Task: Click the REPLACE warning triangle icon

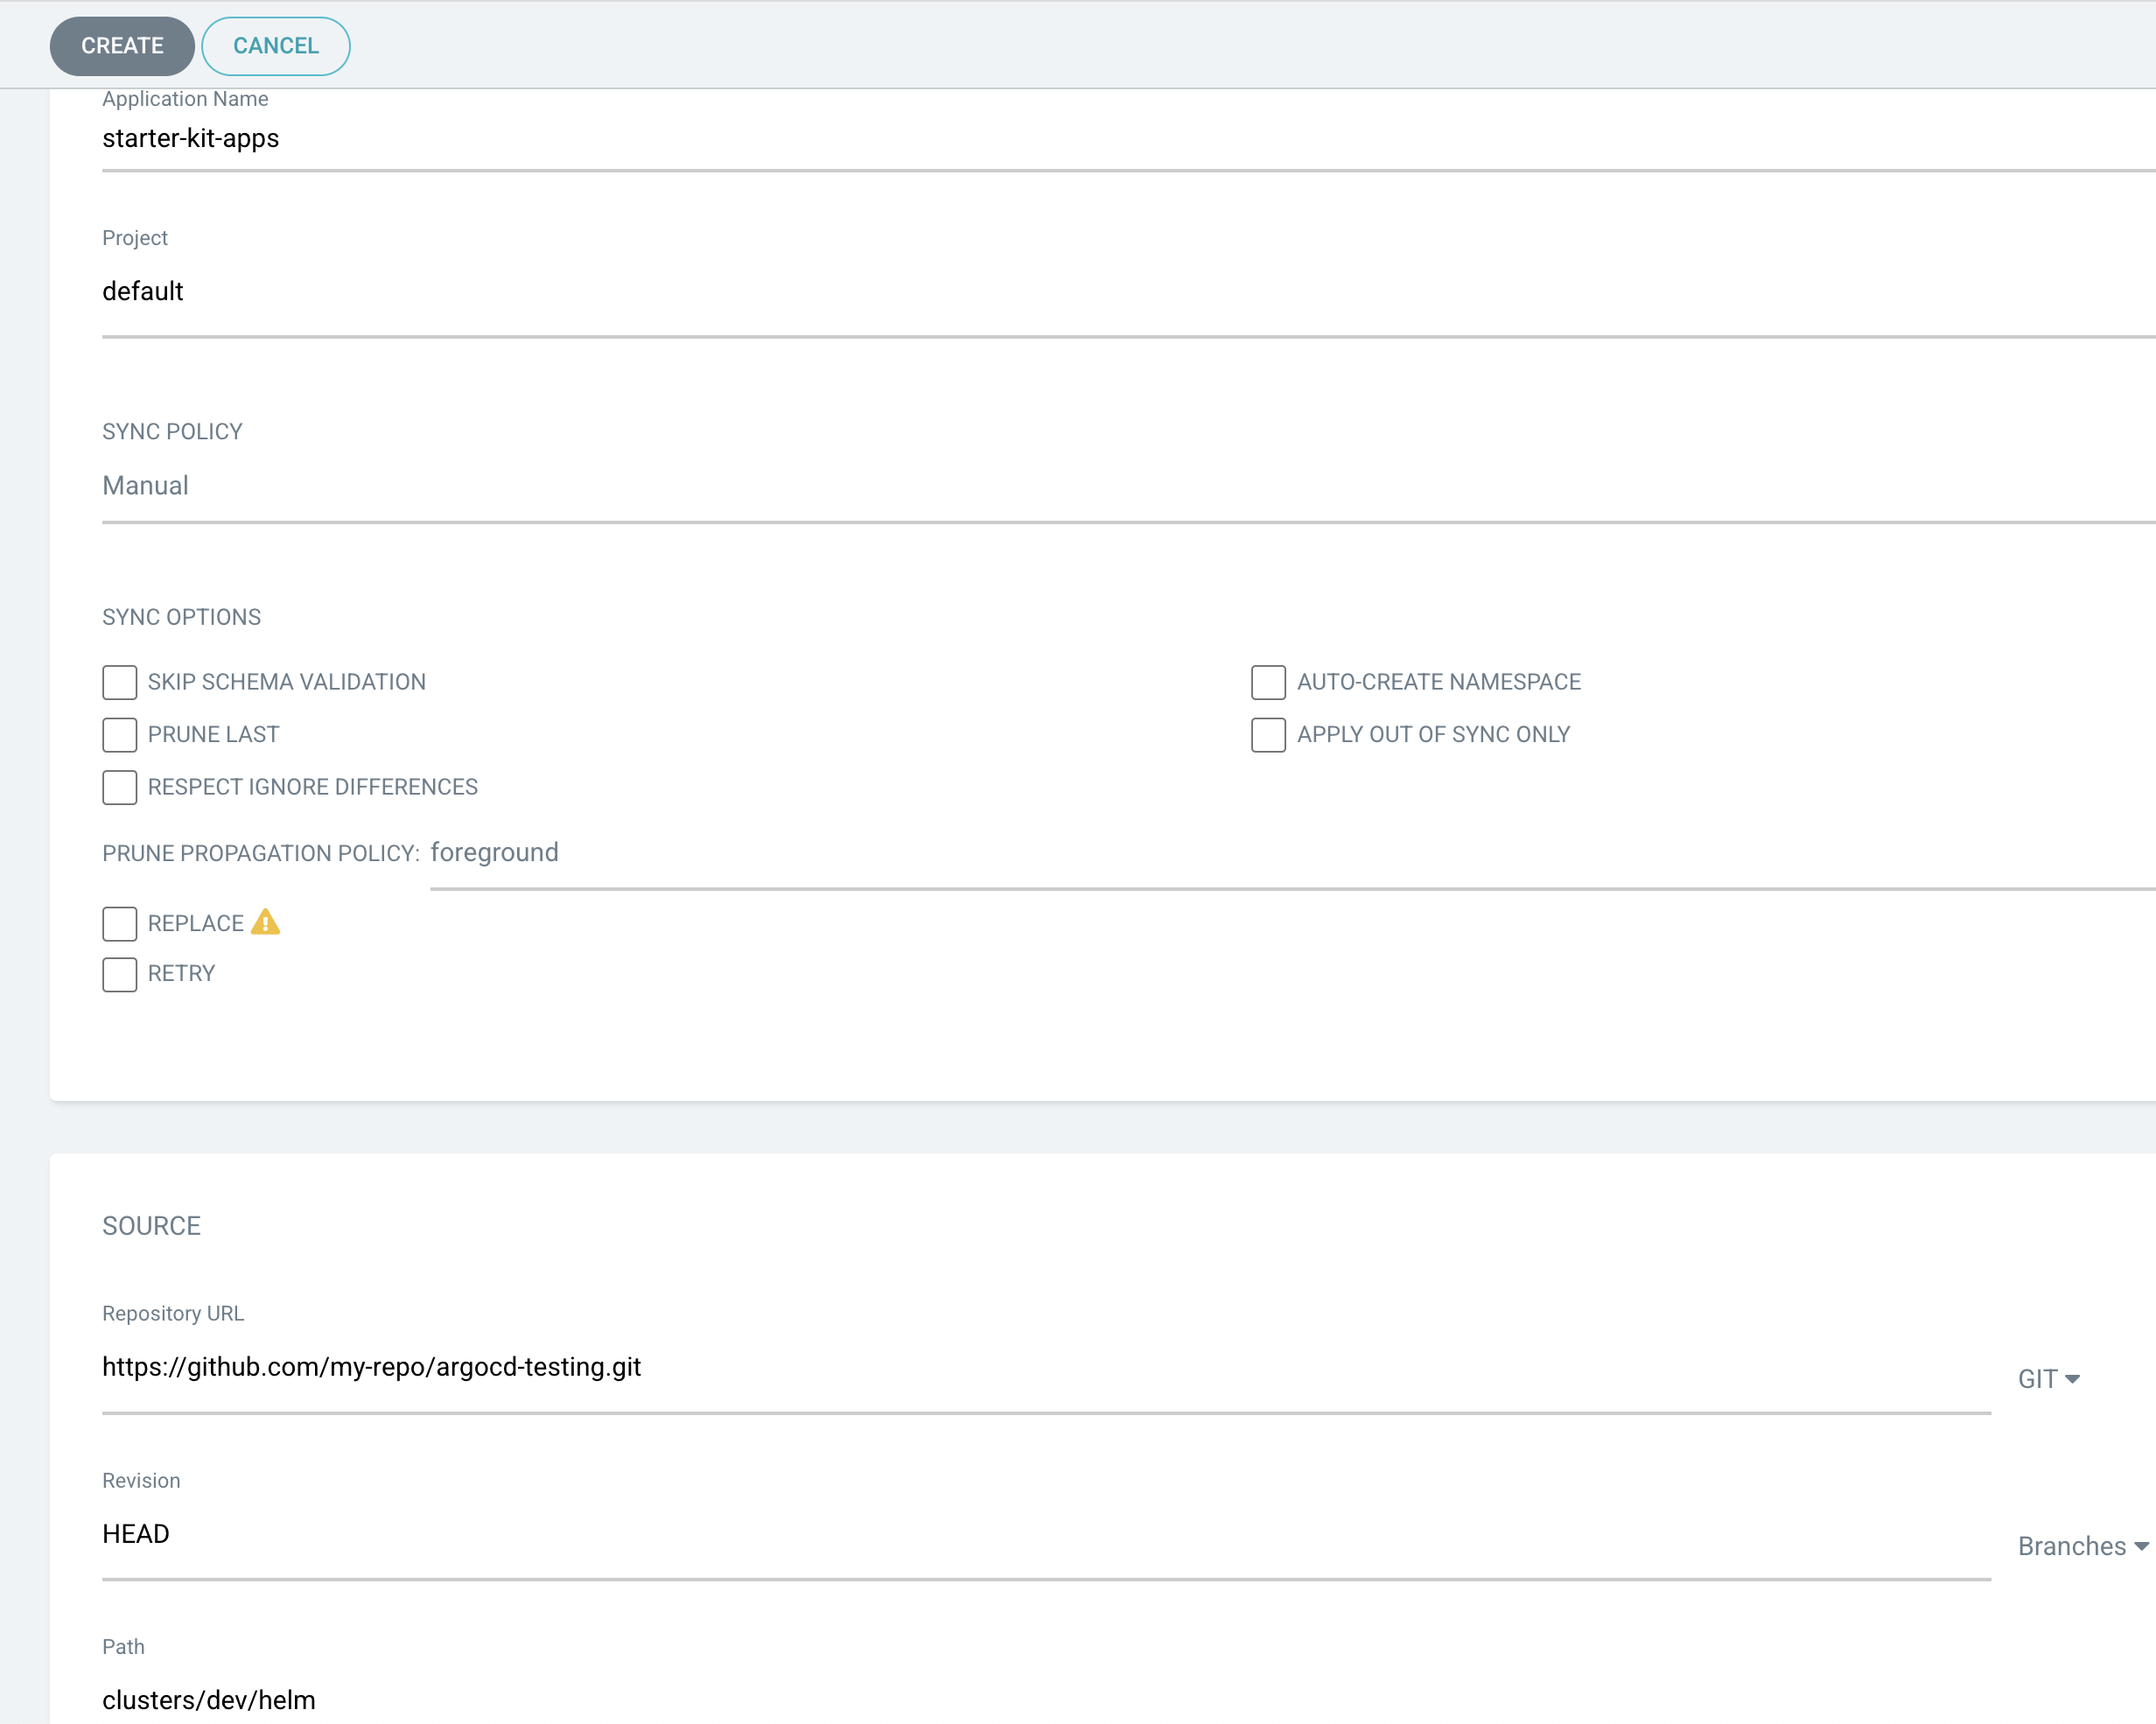Action: click(265, 922)
